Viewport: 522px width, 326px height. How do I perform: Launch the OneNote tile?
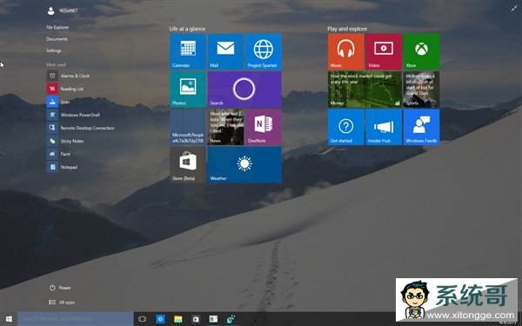pos(264,127)
